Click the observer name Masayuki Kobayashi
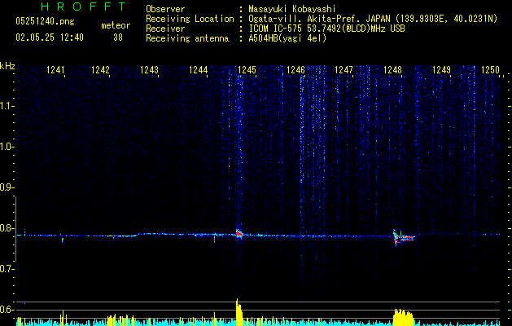Viewport: 512px width, 326px height. pyautogui.click(x=292, y=9)
